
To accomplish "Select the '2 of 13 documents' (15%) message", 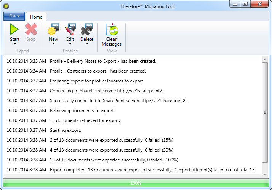I will coord(112,140).
